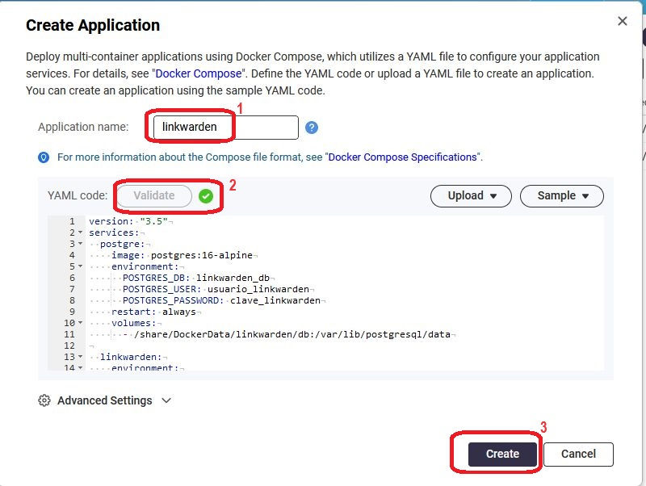The width and height of the screenshot is (646, 486).
Task: Fold the linkwarden block on line 13
Action: [80, 357]
